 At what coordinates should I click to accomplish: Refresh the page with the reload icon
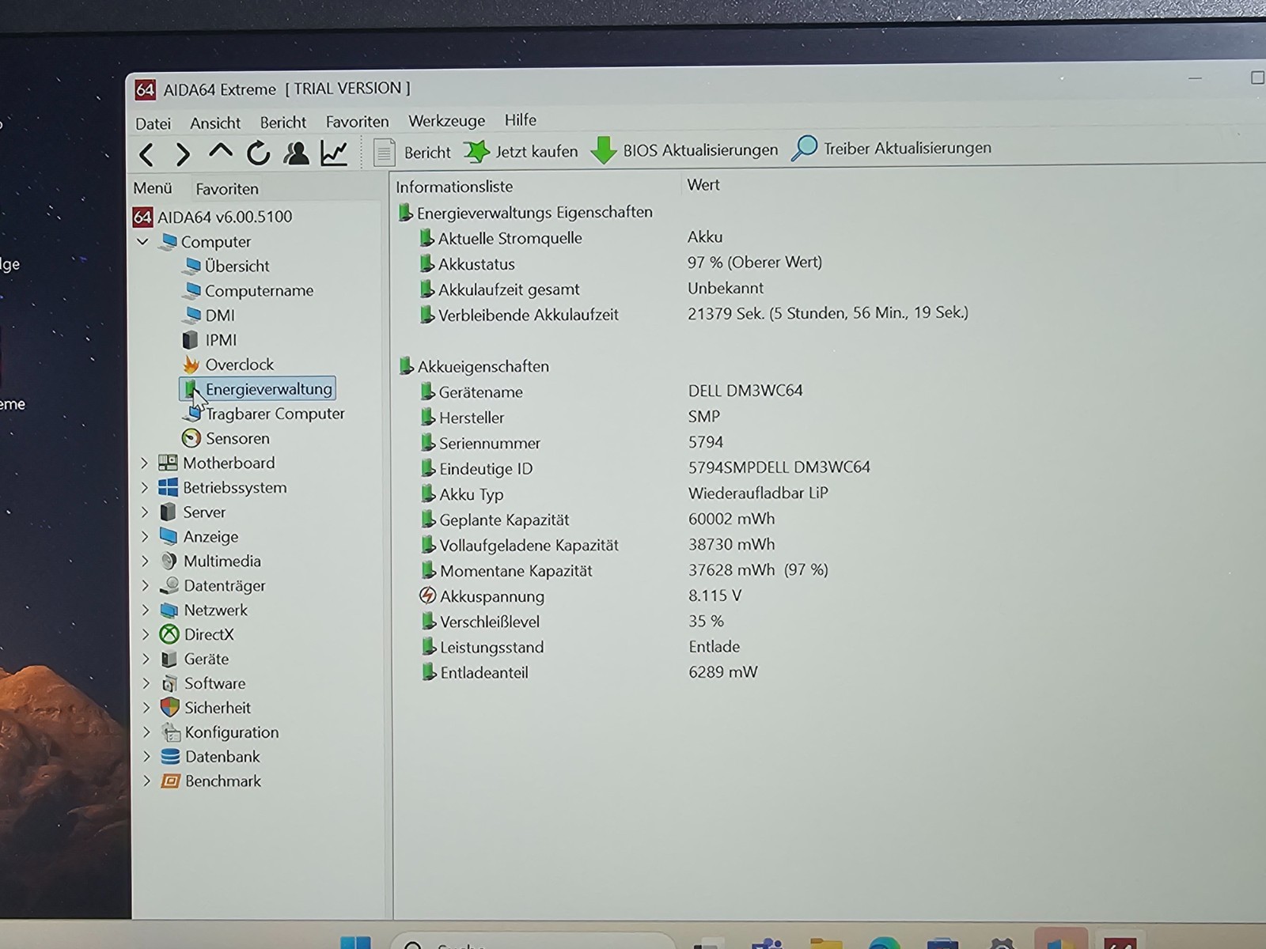coord(258,153)
